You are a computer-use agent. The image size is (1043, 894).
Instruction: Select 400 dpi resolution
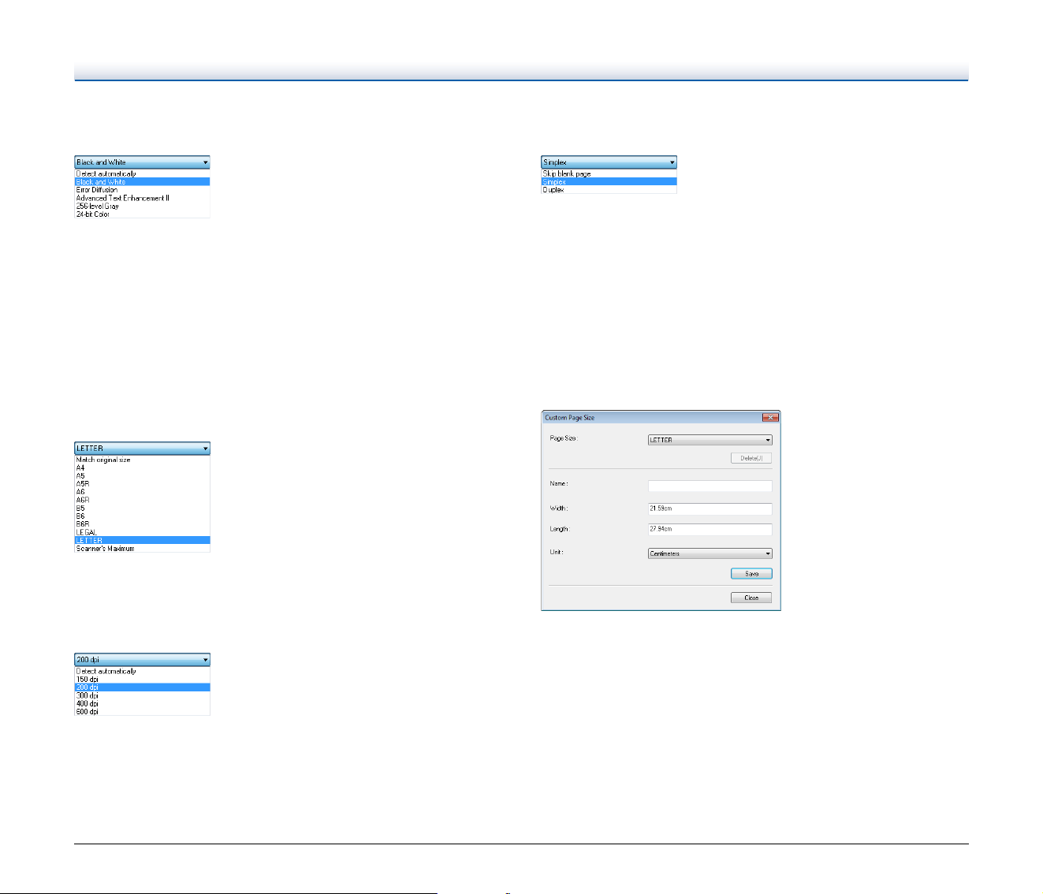[x=142, y=703]
